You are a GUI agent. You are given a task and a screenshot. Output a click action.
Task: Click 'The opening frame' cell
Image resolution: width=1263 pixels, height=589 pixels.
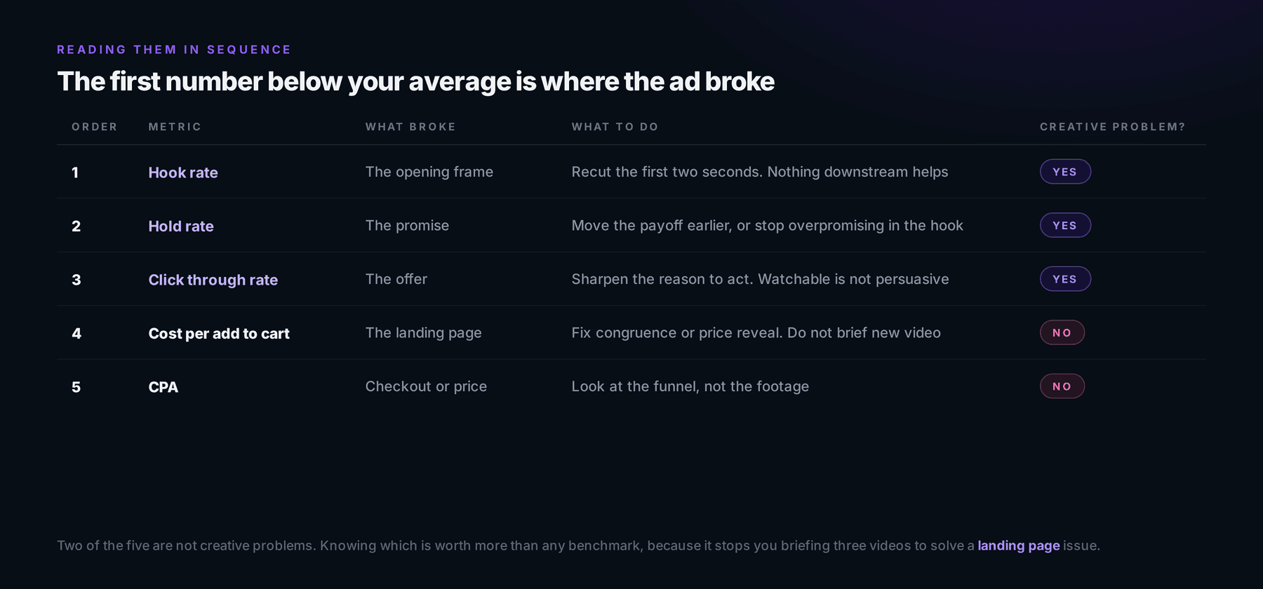429,172
